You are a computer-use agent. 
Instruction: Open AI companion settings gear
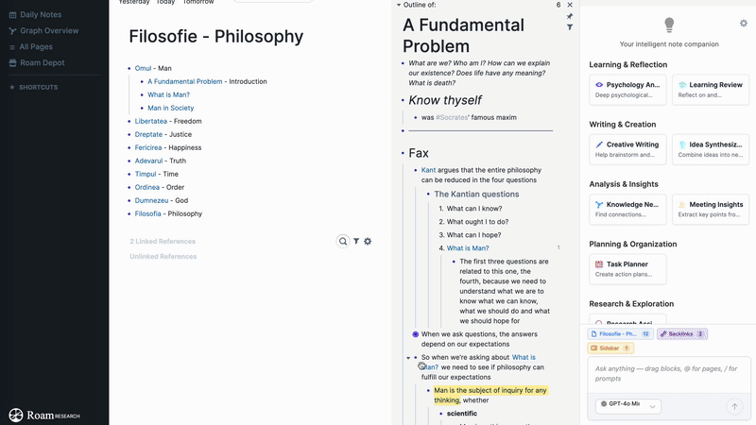tap(744, 24)
